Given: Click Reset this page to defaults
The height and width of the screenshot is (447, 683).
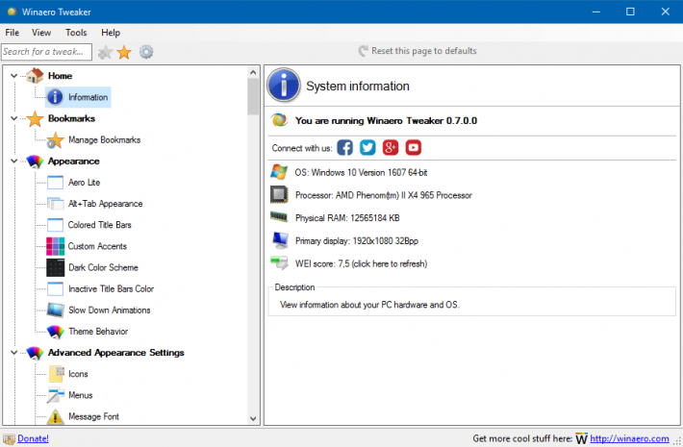Looking at the screenshot, I should point(417,51).
